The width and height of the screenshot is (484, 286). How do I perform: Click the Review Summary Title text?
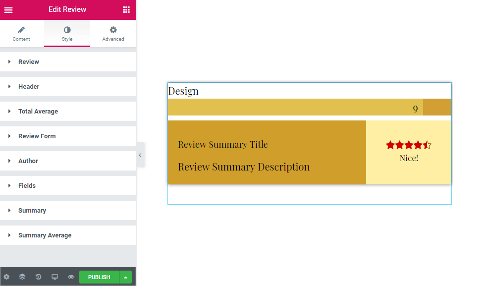coord(223,145)
